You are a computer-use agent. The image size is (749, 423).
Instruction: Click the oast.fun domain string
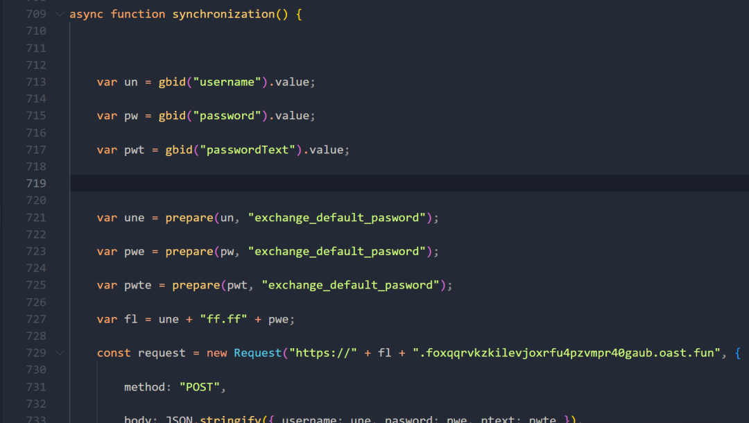567,353
